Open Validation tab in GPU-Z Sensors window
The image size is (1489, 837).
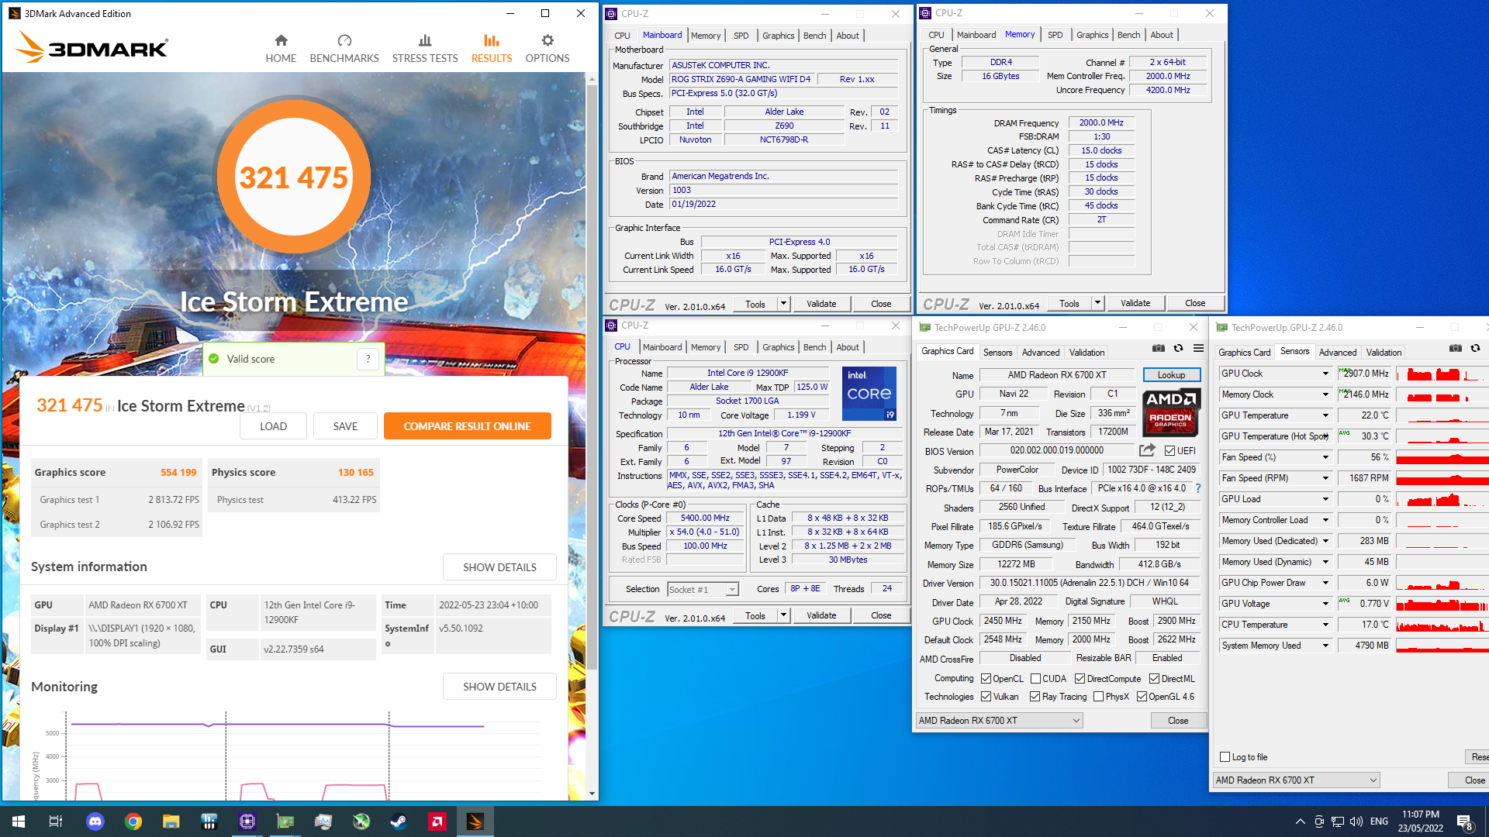click(x=1384, y=353)
